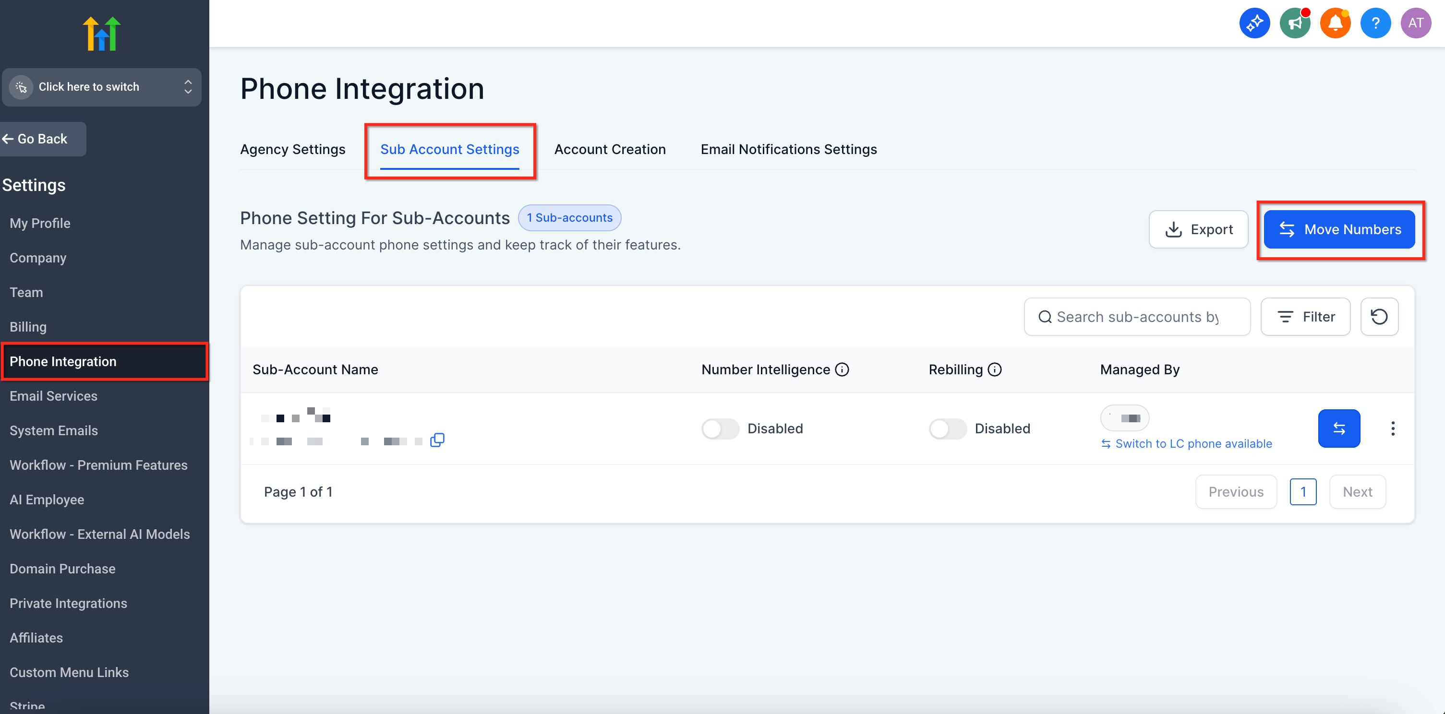Click Switch to LC phone available link

click(1192, 444)
